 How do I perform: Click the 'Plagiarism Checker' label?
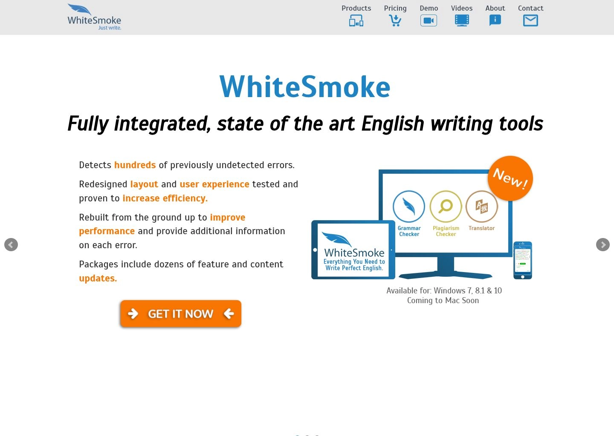pyautogui.click(x=446, y=231)
